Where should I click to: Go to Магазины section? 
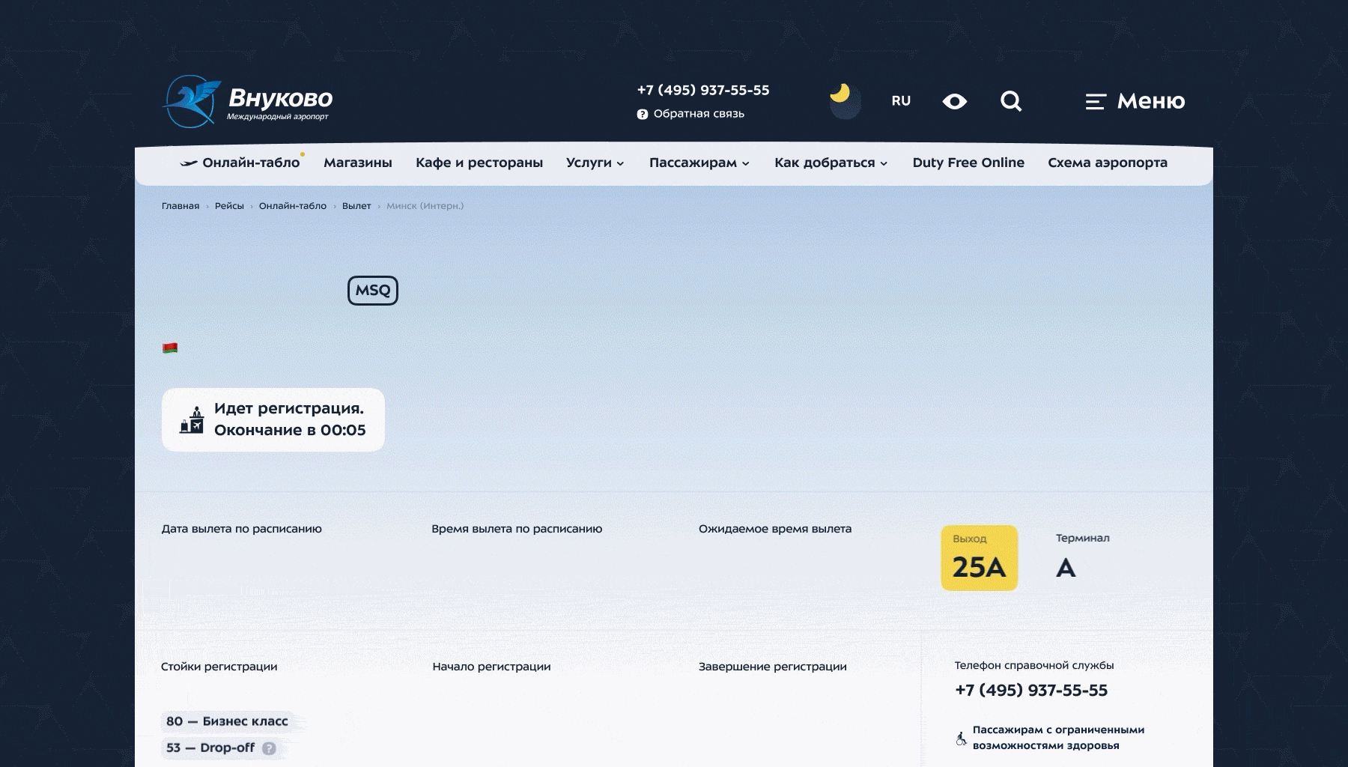click(x=357, y=163)
